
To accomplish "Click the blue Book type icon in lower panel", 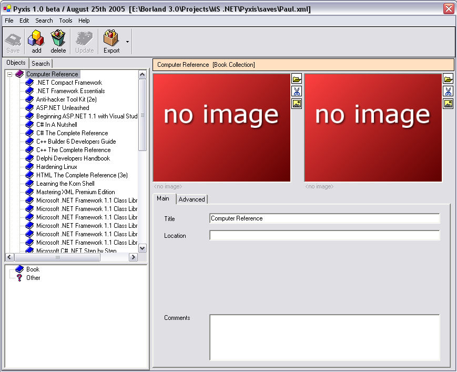I will tap(19, 269).
